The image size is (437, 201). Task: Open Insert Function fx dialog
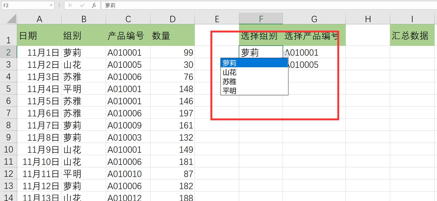(94, 5)
